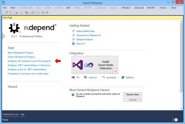185x124 pixels.
Task: Click icon beside Introduction to NDepend v6
Action: click(73, 35)
